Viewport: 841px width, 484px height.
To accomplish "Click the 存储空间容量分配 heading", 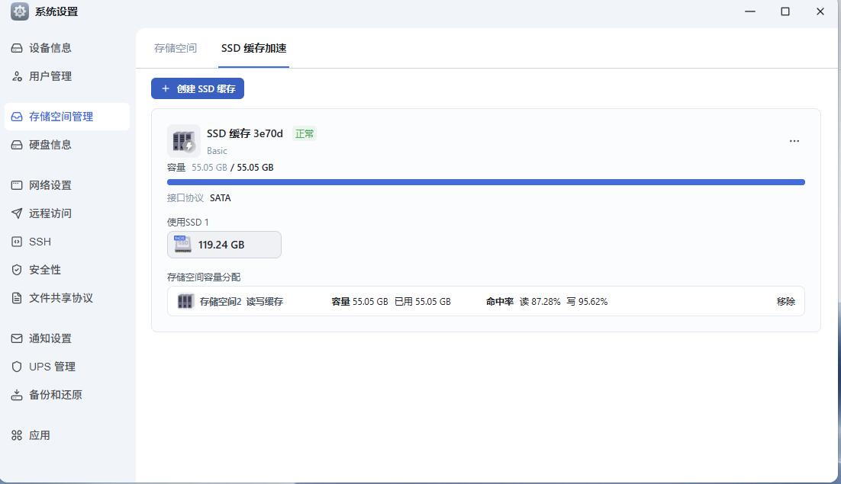I will click(x=203, y=277).
